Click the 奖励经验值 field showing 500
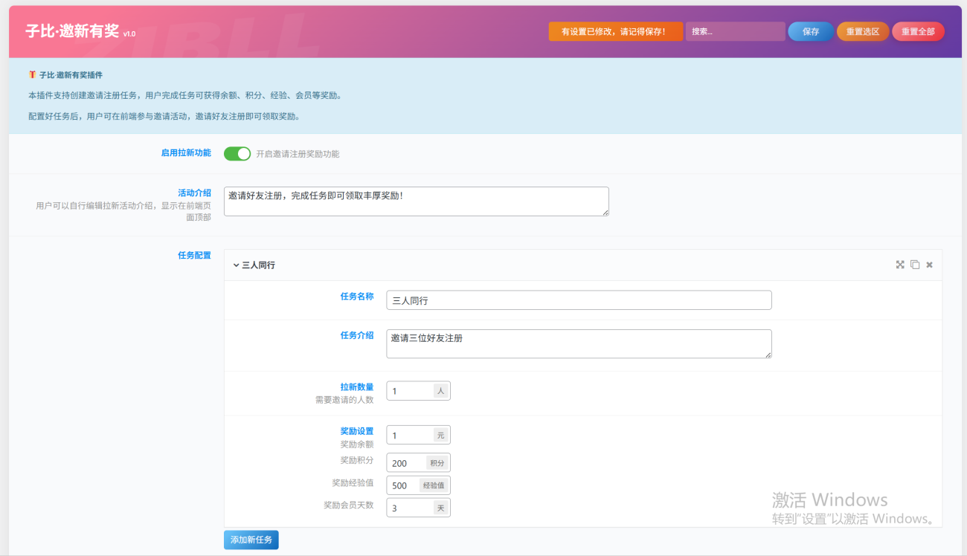 pos(402,485)
